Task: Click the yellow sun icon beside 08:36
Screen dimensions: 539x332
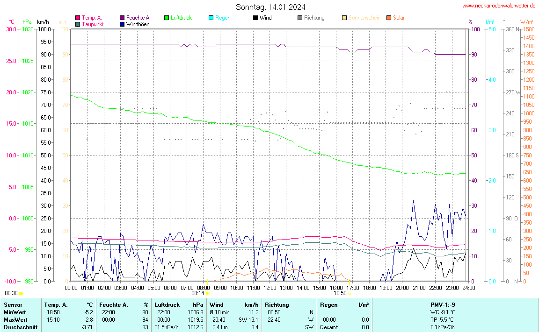Action: tap(21, 293)
